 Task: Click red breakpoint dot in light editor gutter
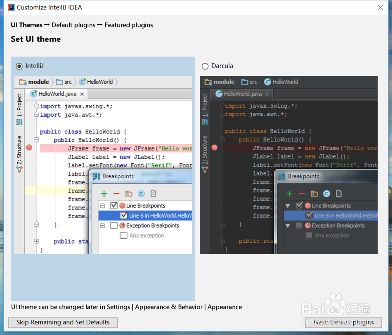[29, 147]
